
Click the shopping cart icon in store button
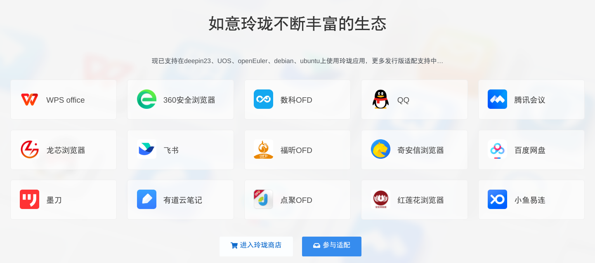[x=234, y=245]
